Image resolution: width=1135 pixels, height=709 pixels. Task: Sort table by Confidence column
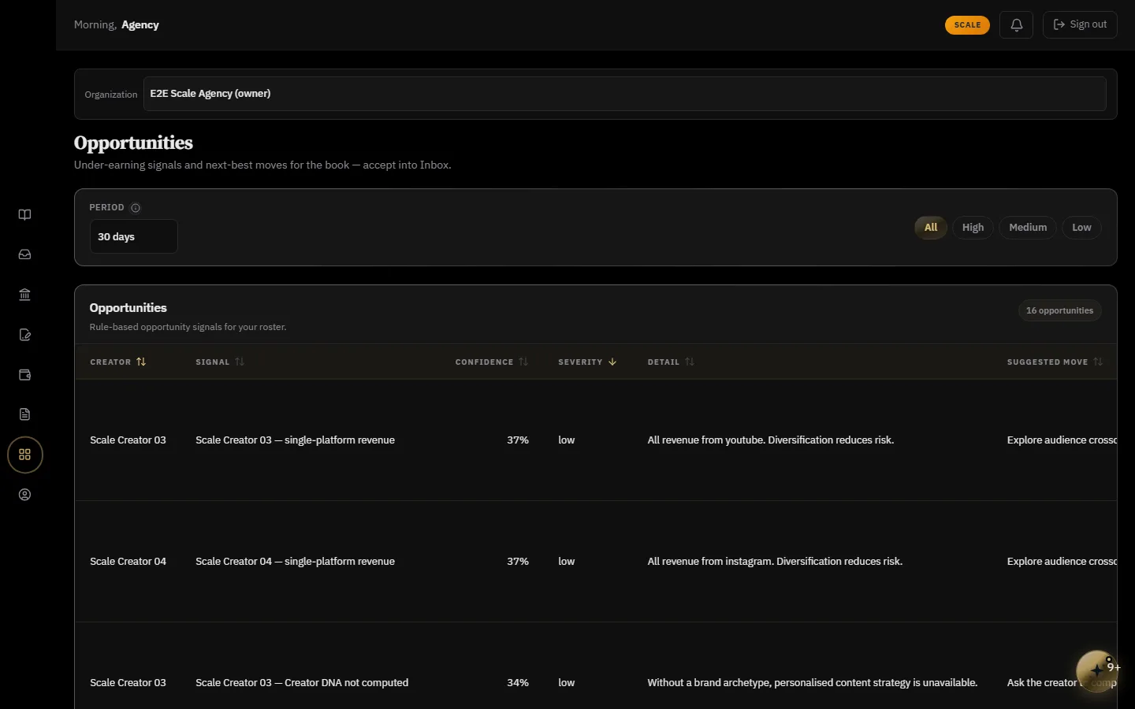point(492,362)
